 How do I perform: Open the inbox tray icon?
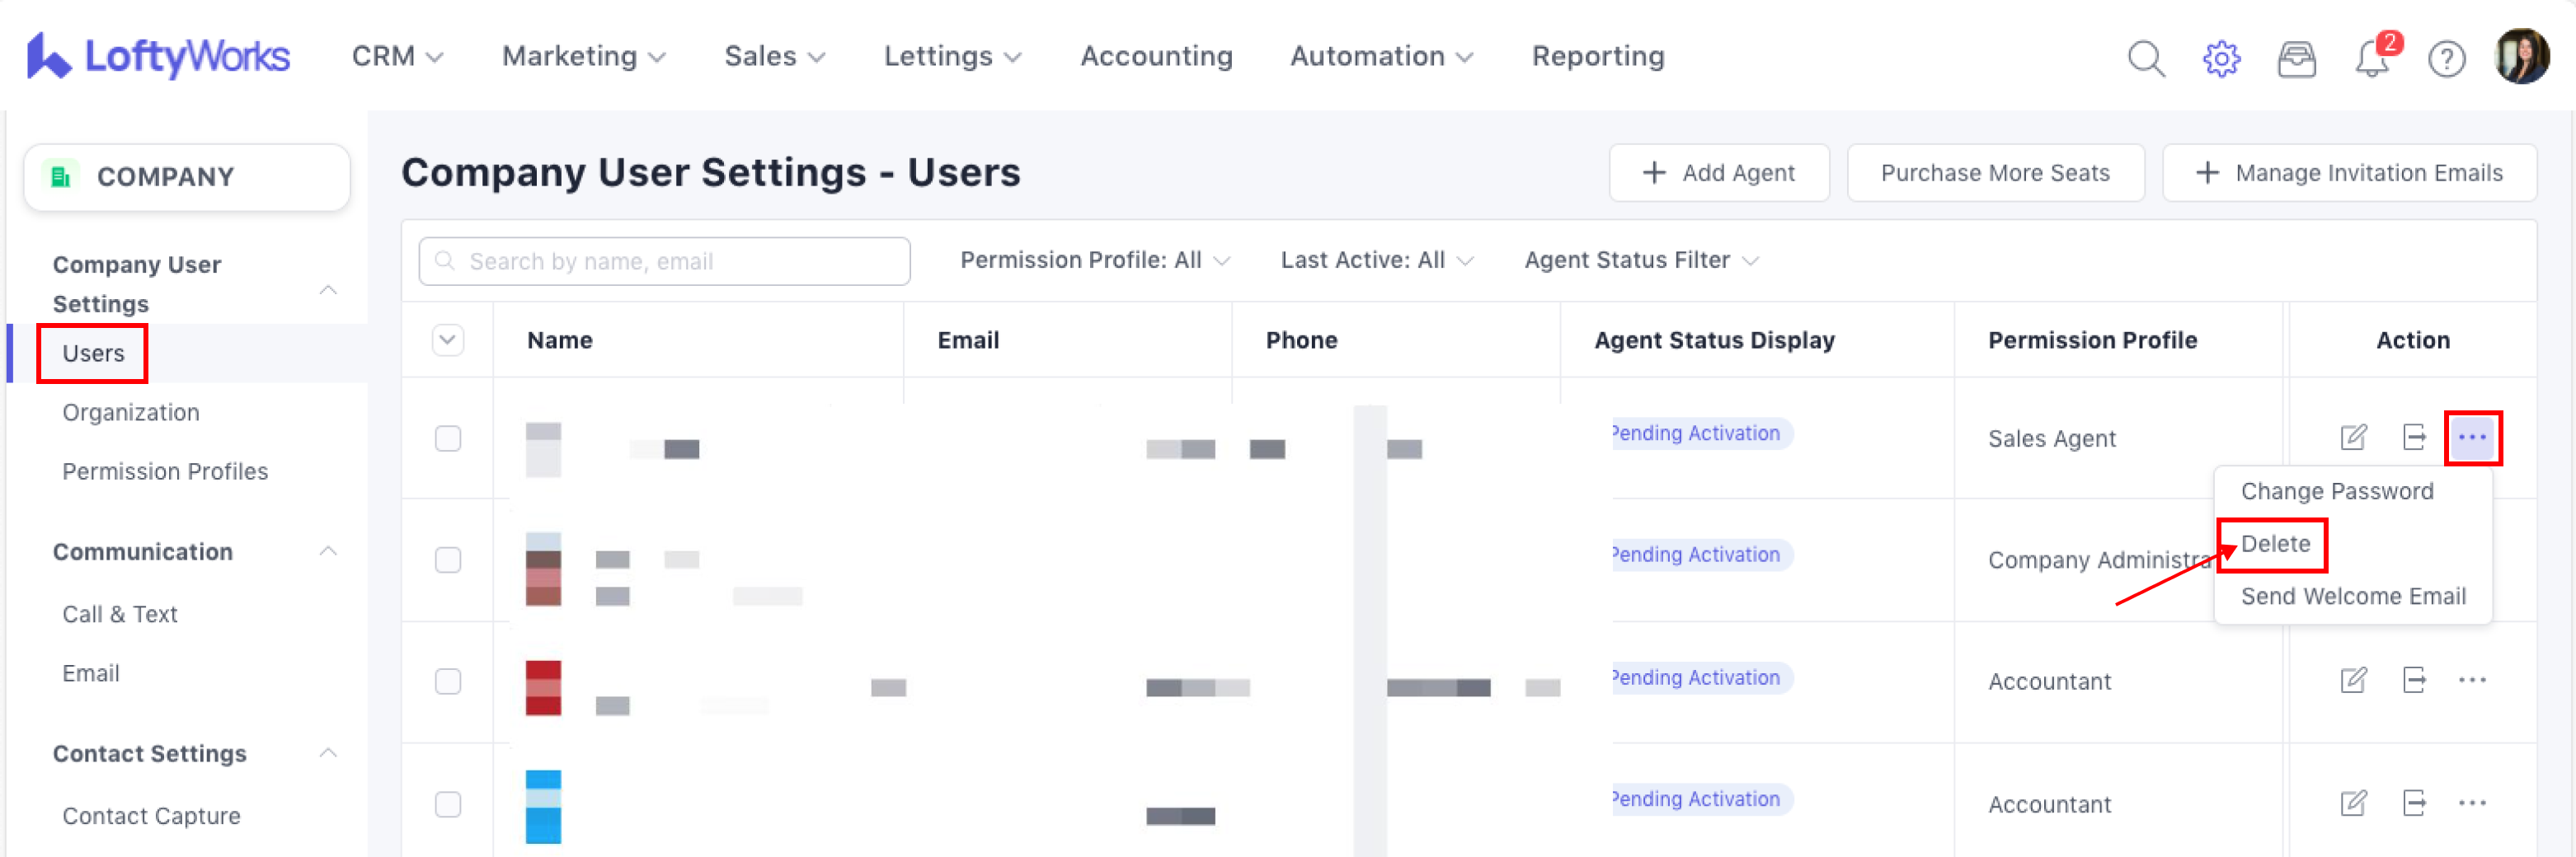point(2296,59)
